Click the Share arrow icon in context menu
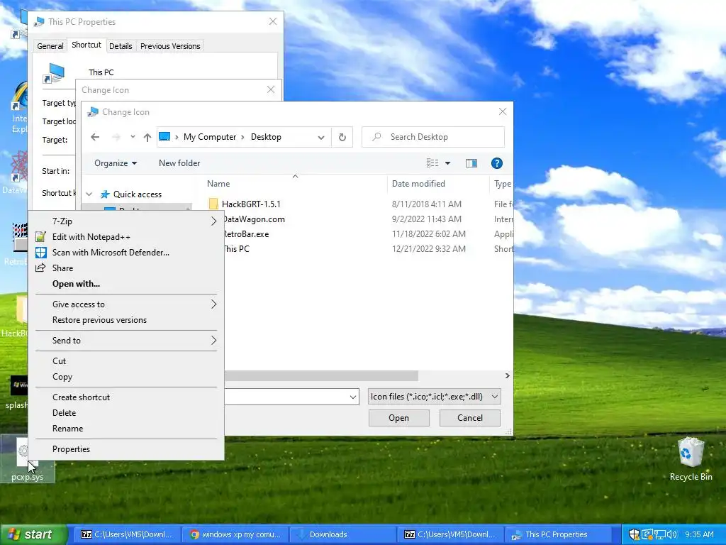This screenshot has width=726, height=545. (40, 268)
